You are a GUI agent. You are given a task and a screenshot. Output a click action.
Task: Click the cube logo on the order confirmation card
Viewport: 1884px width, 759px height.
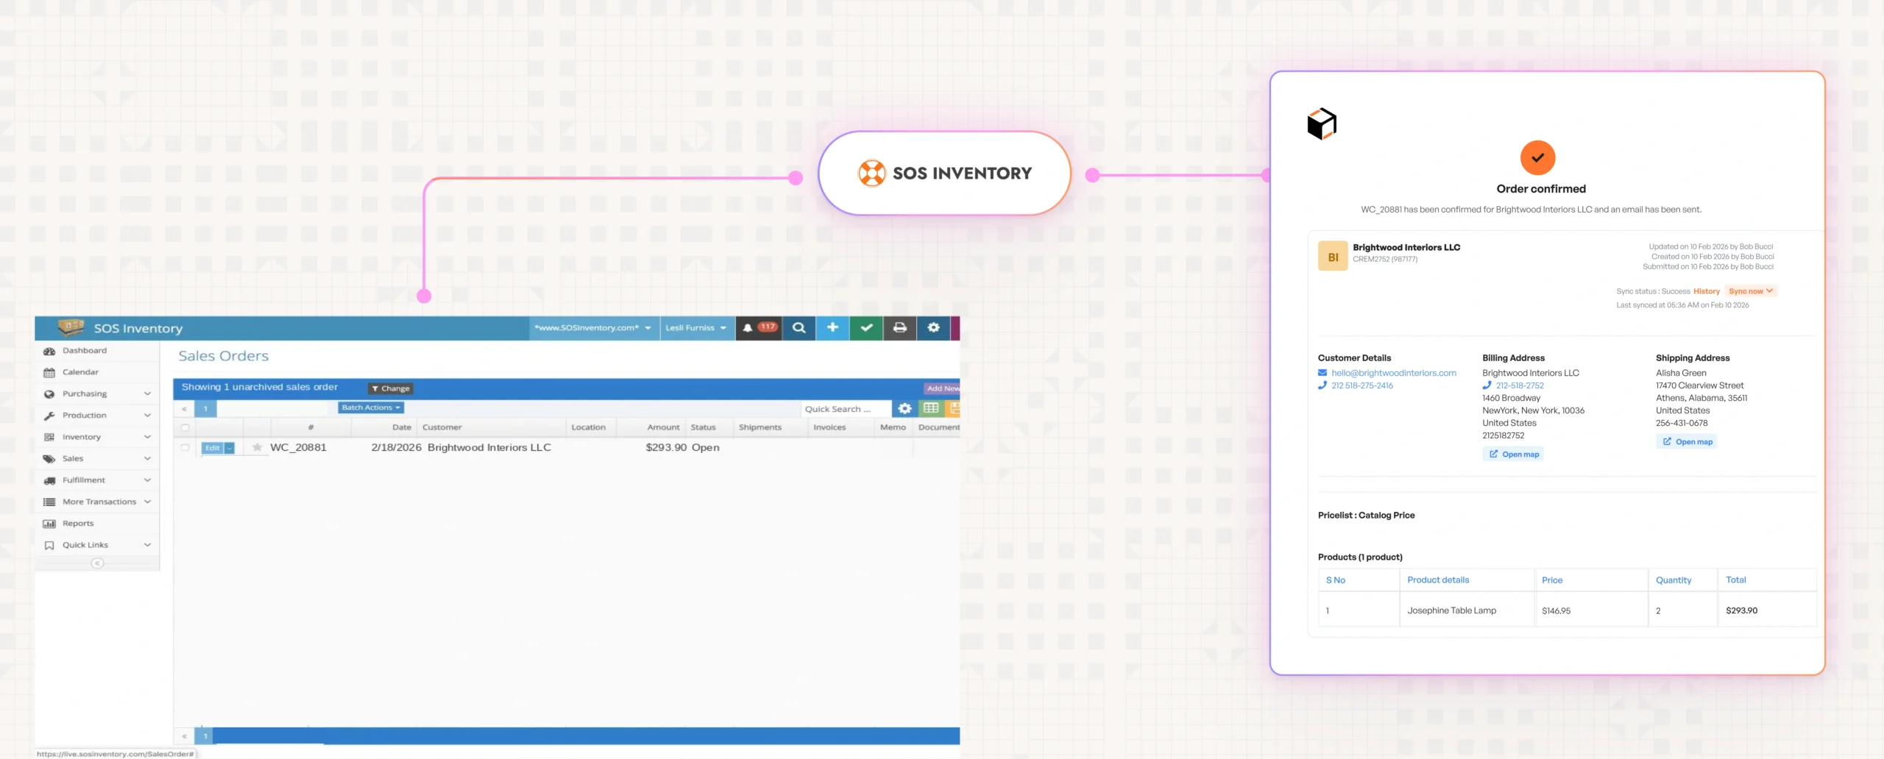1322,124
